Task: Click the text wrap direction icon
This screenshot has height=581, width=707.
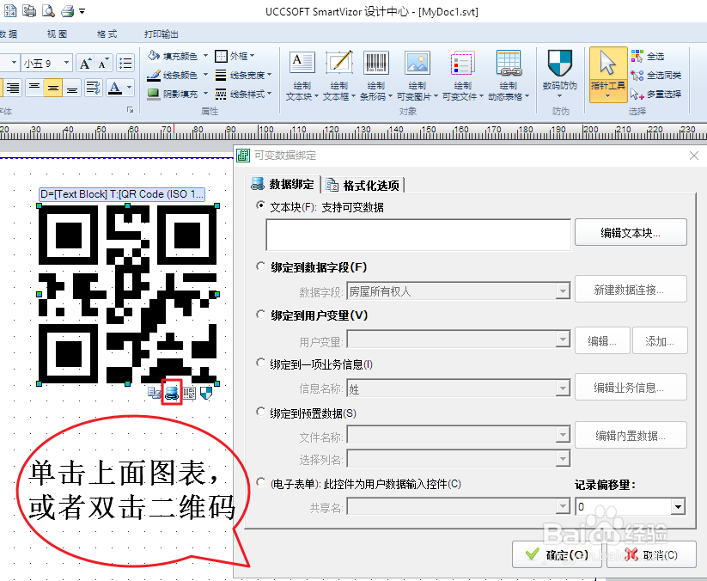Action: coord(94,88)
